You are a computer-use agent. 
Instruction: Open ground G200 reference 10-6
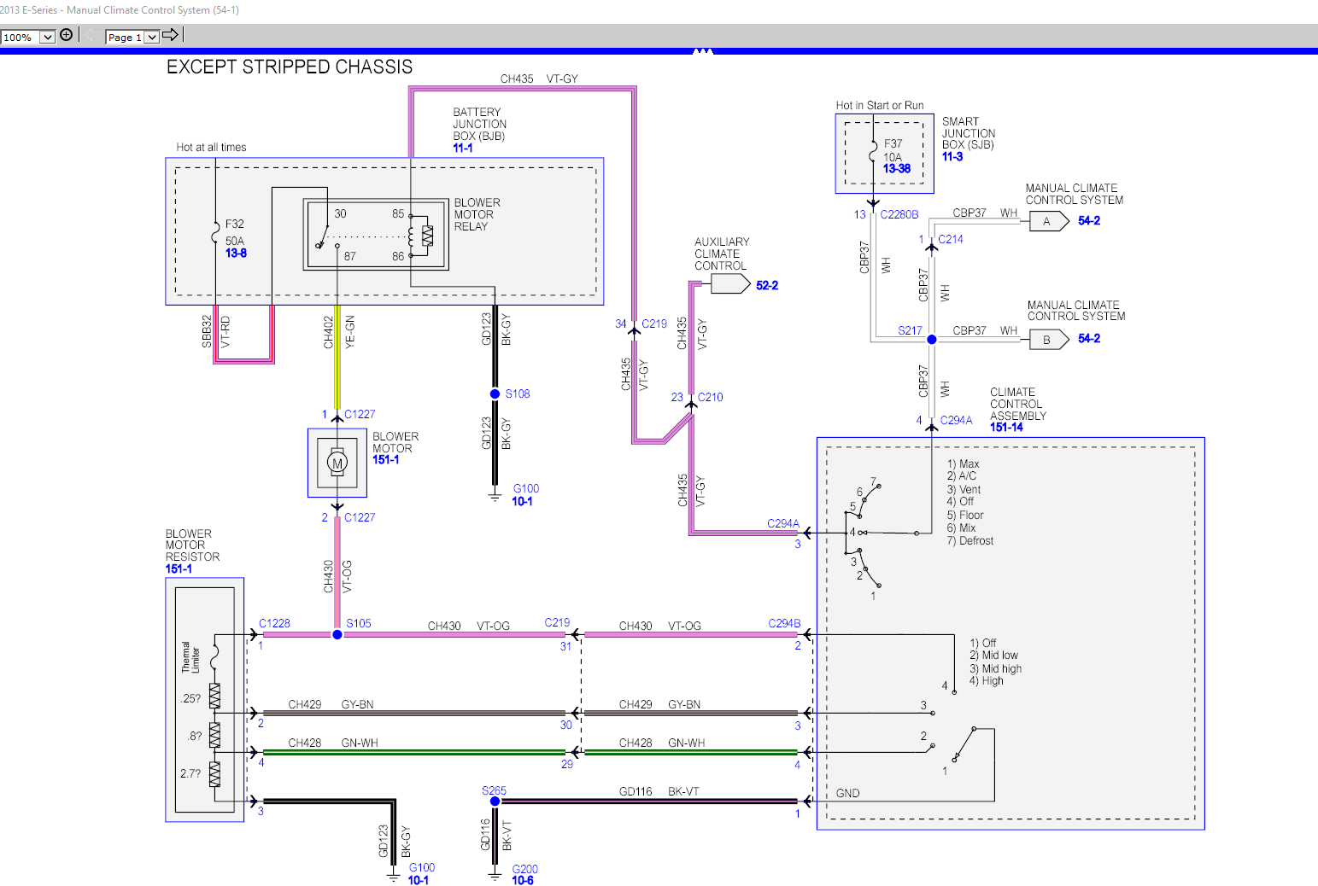[x=523, y=879]
